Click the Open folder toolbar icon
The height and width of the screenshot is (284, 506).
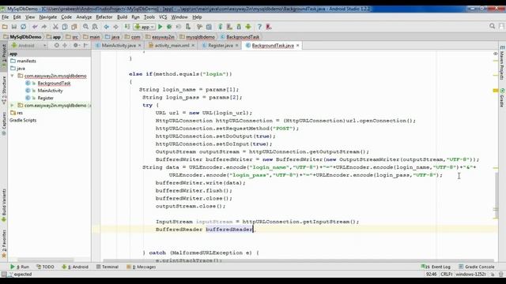[5, 27]
